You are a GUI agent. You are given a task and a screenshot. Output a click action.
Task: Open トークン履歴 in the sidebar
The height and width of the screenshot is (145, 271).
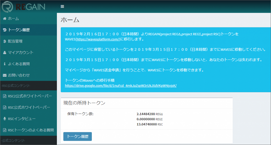click(29, 30)
